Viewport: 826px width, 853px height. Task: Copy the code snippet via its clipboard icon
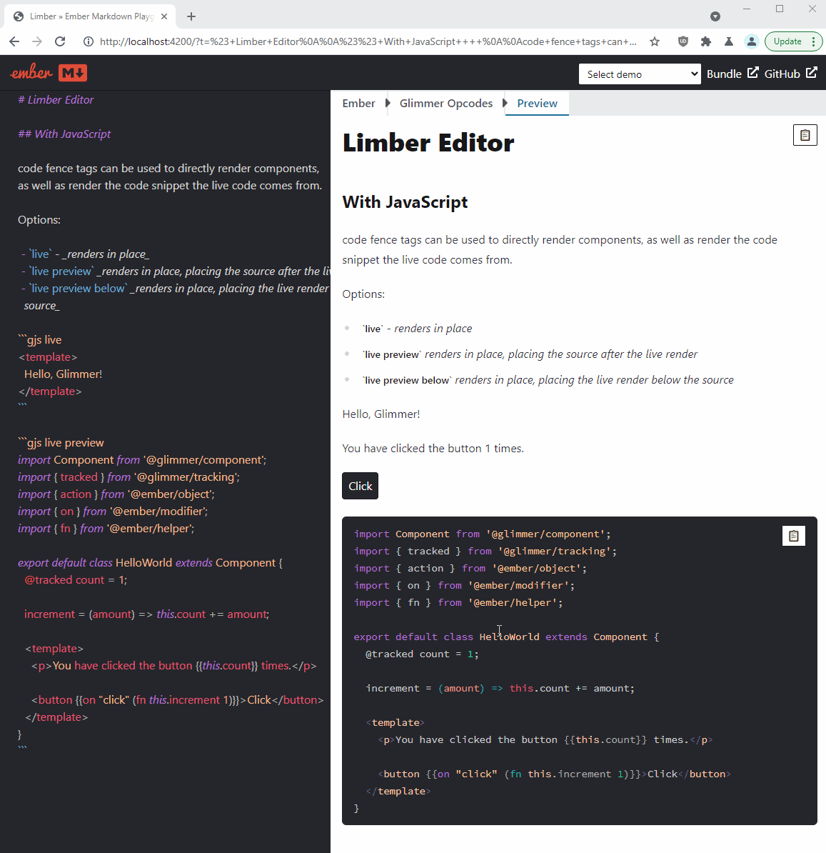794,535
